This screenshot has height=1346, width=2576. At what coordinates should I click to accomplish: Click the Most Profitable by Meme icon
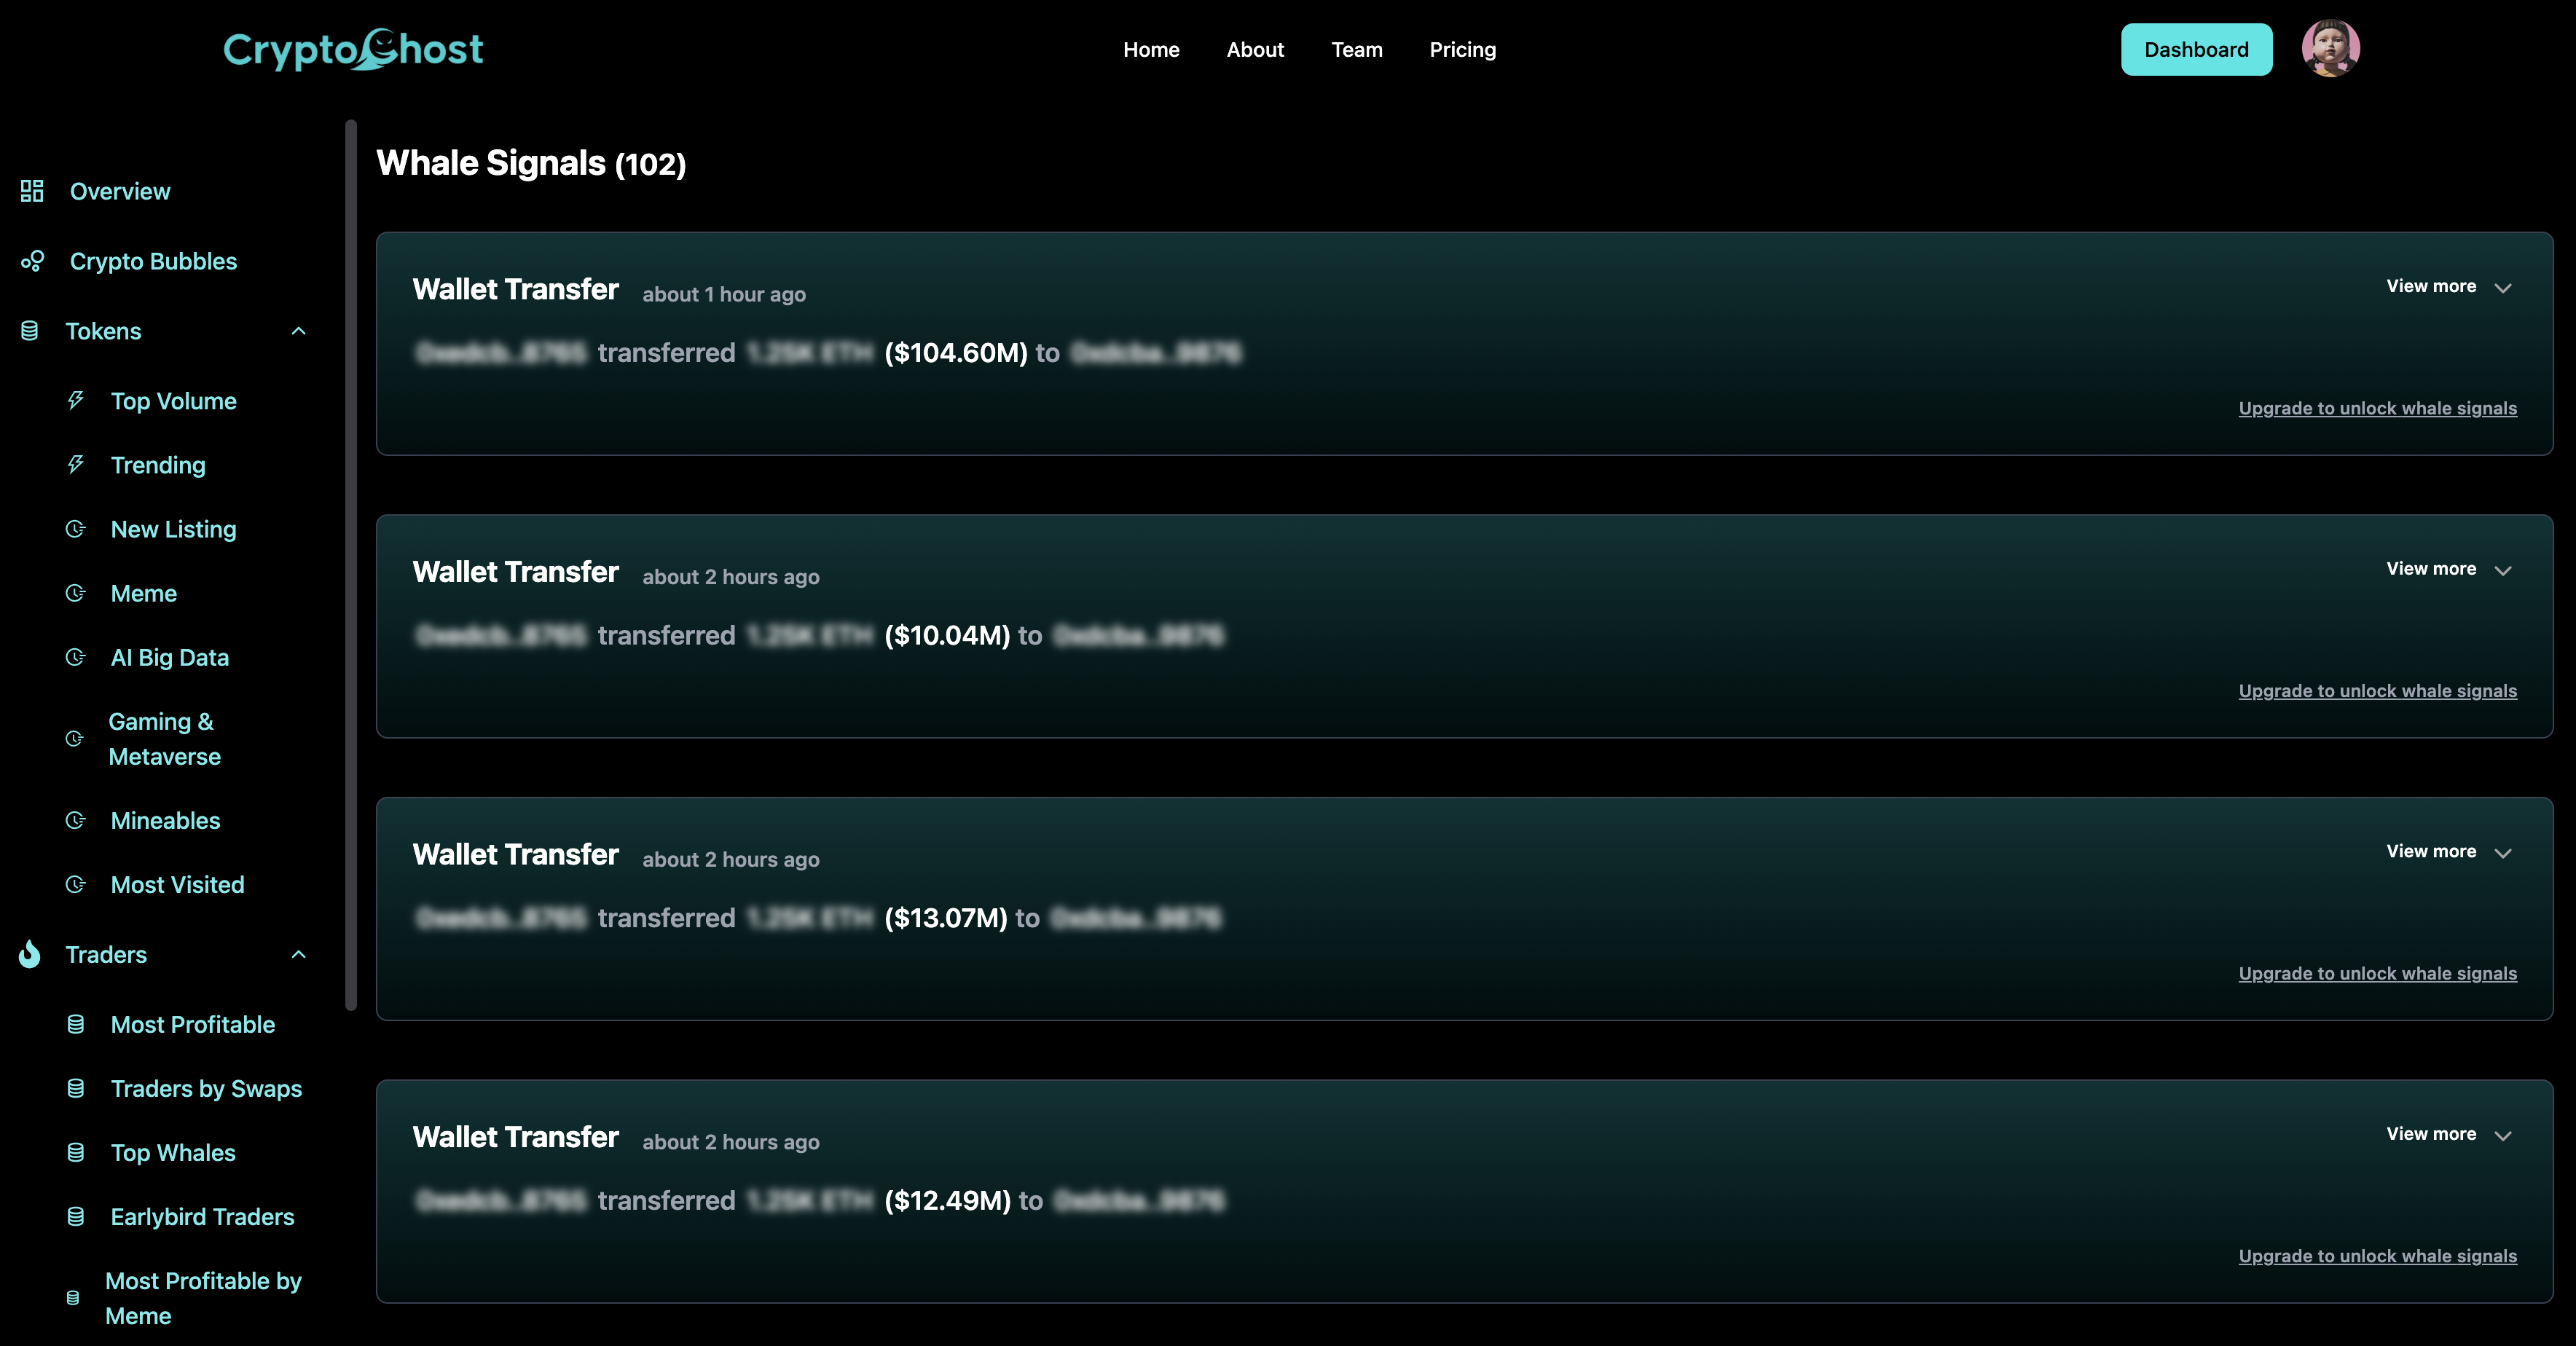click(73, 1298)
